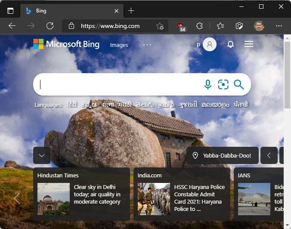Open a new browser tab
291x229 pixels.
[131, 11]
